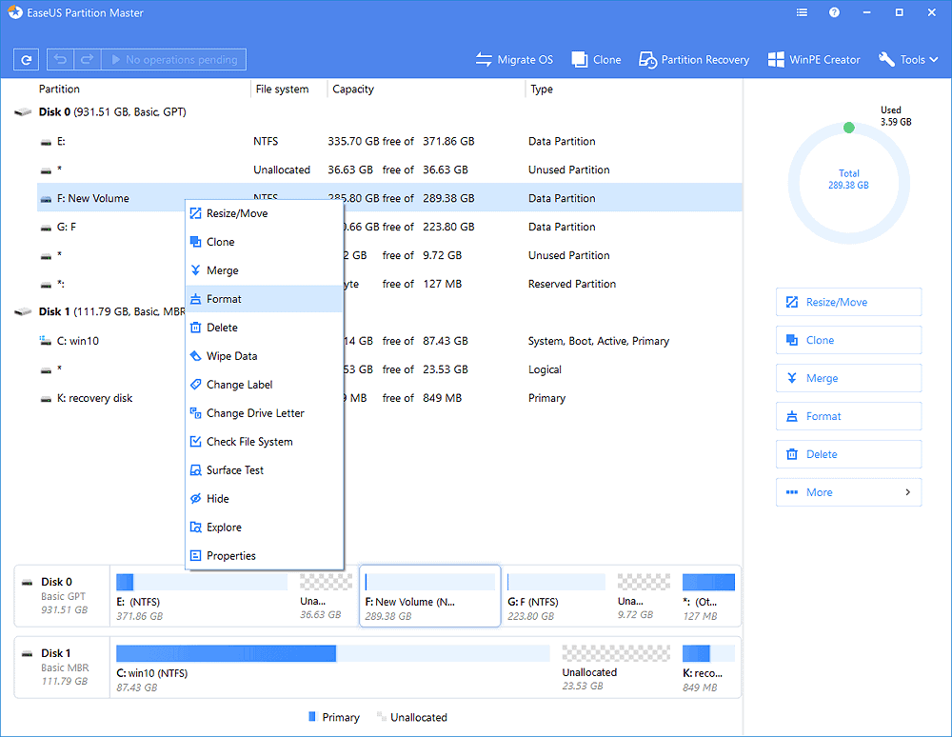The height and width of the screenshot is (737, 952).
Task: Click the undo arrow icon
Action: pyautogui.click(x=60, y=60)
